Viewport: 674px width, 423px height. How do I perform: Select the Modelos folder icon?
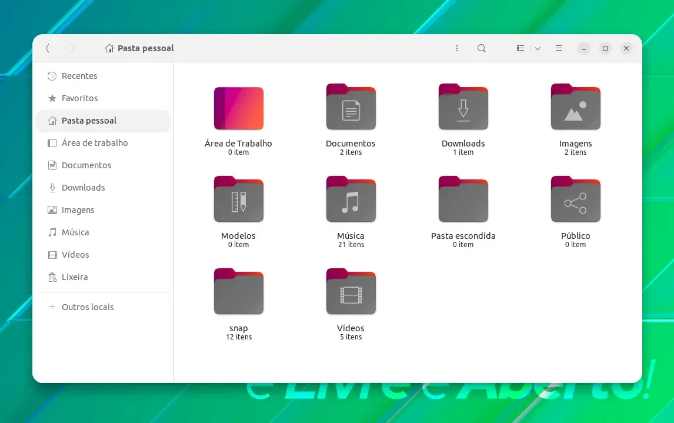239,199
